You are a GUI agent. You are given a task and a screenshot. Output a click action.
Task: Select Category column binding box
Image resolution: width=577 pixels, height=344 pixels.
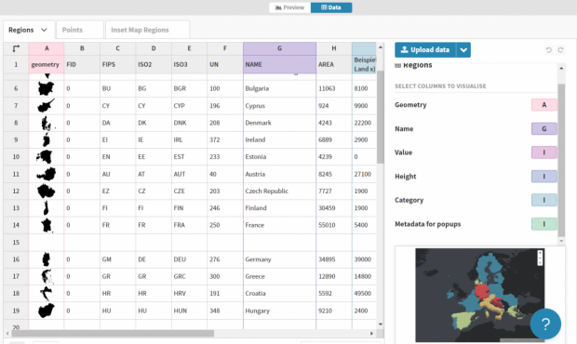pyautogui.click(x=543, y=200)
